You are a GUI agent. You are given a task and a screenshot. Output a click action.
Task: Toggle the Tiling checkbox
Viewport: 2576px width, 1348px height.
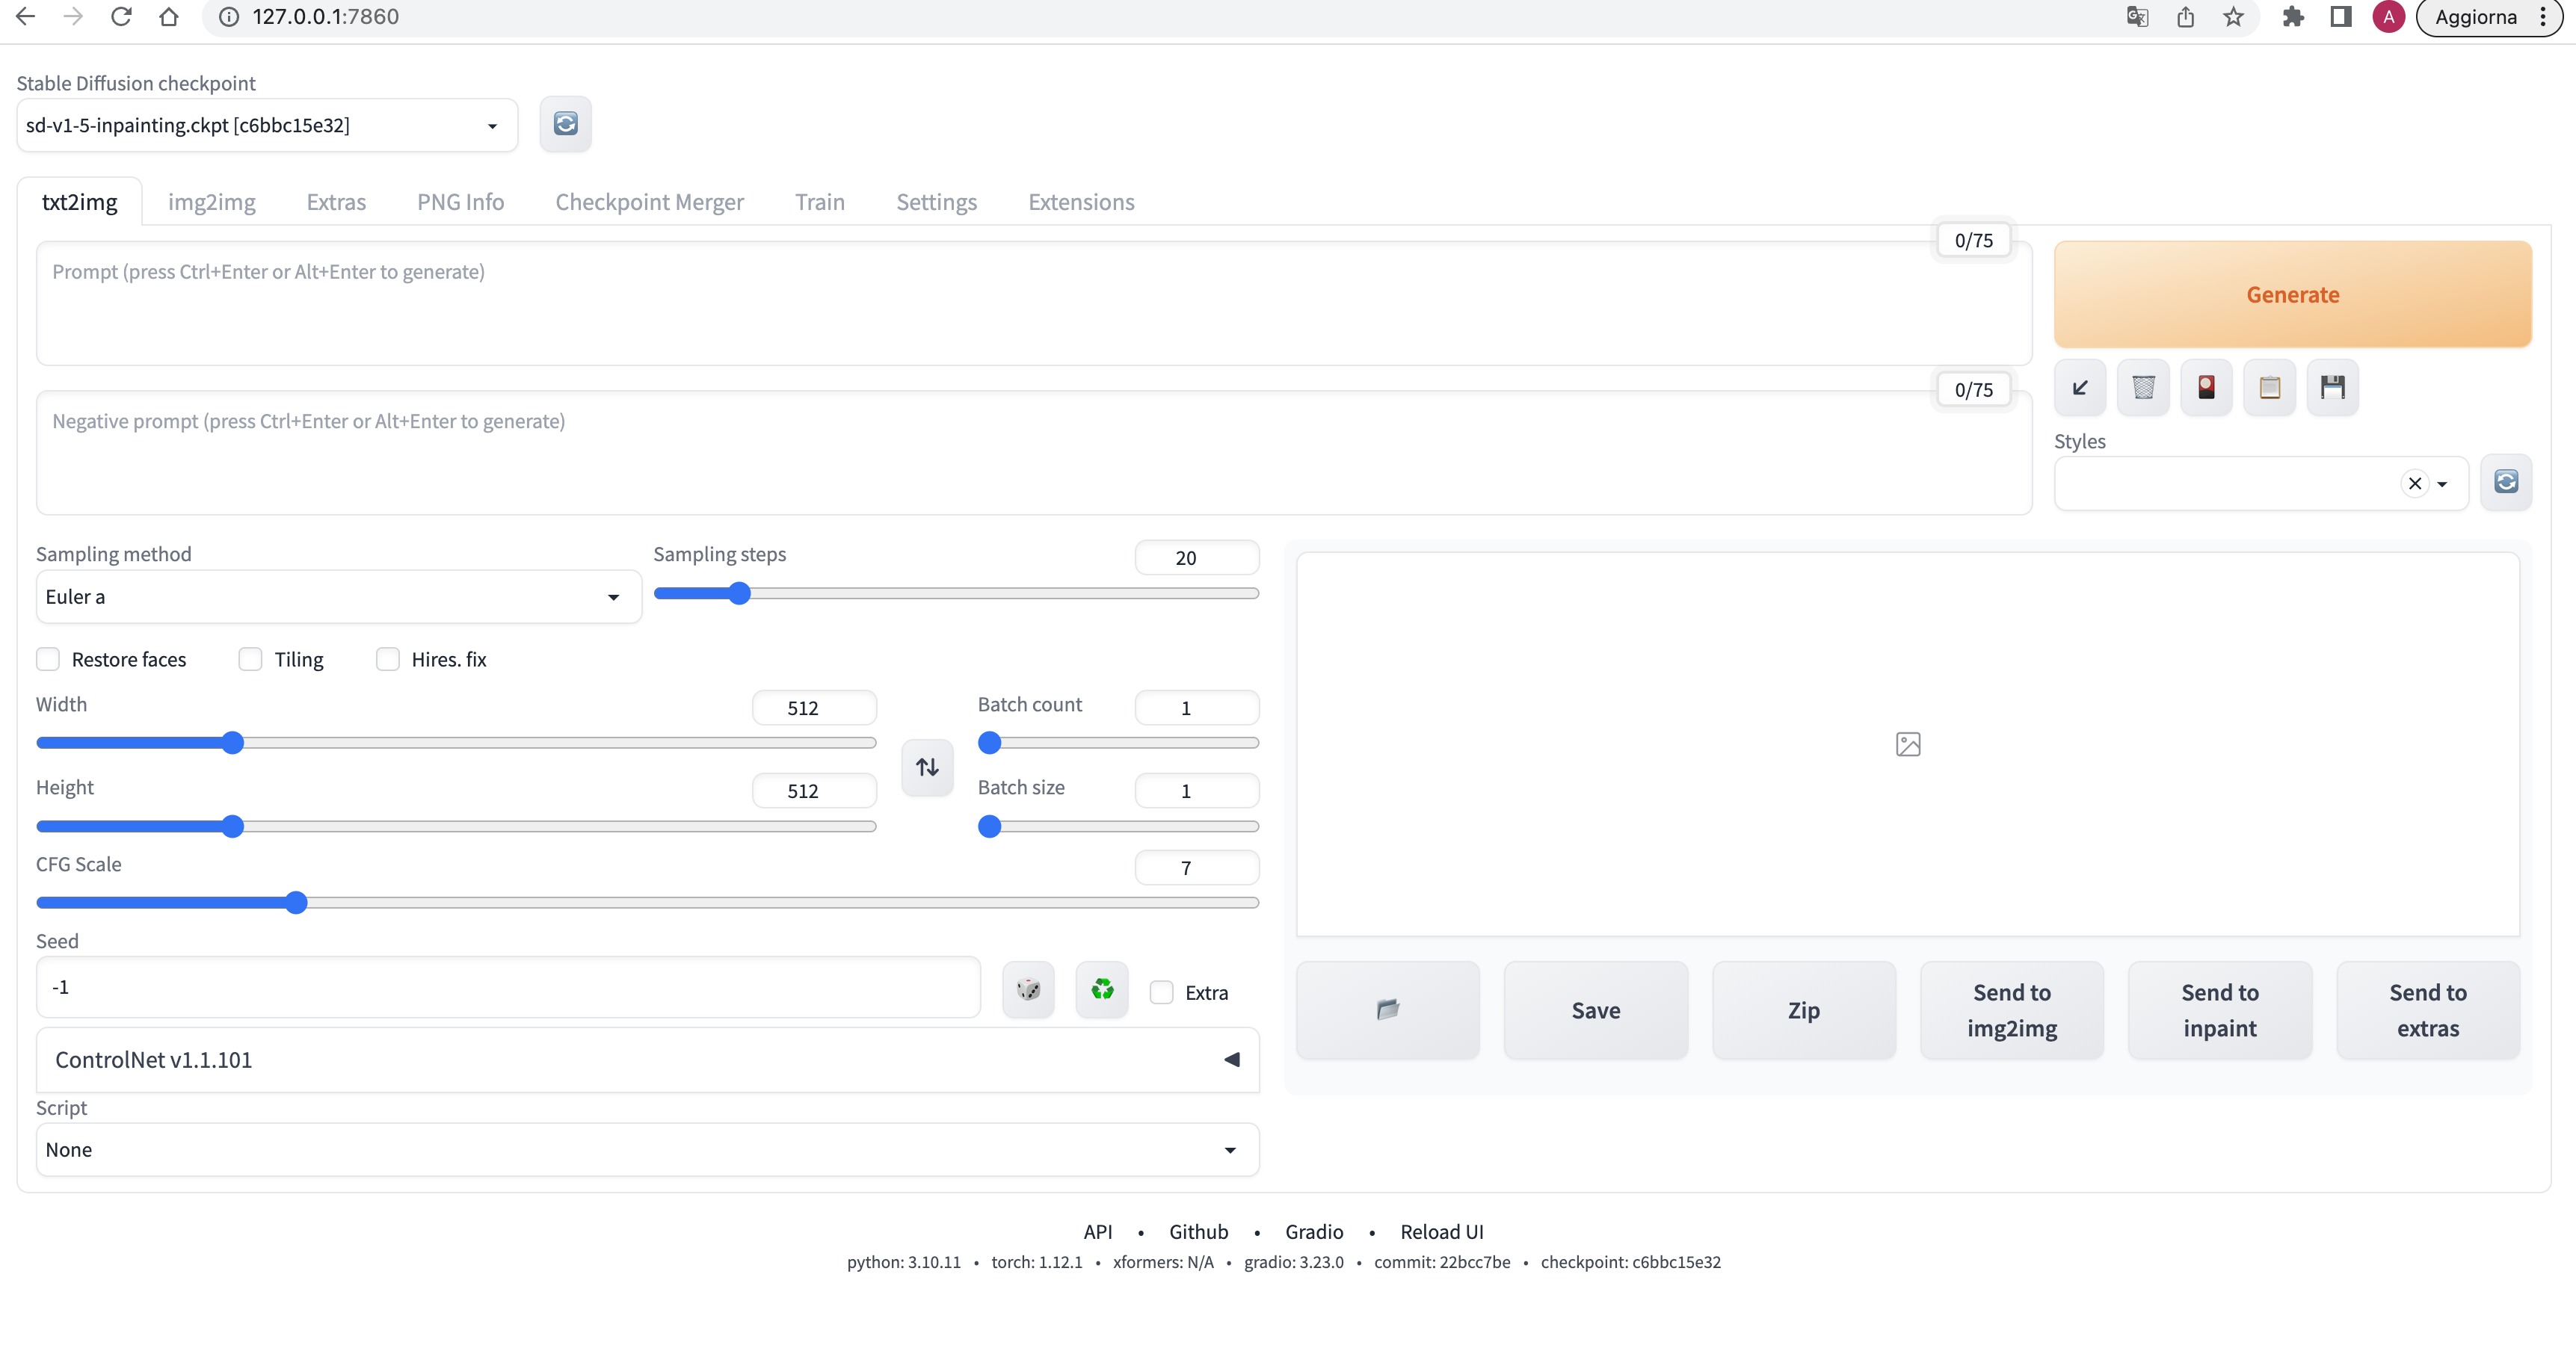coord(250,660)
